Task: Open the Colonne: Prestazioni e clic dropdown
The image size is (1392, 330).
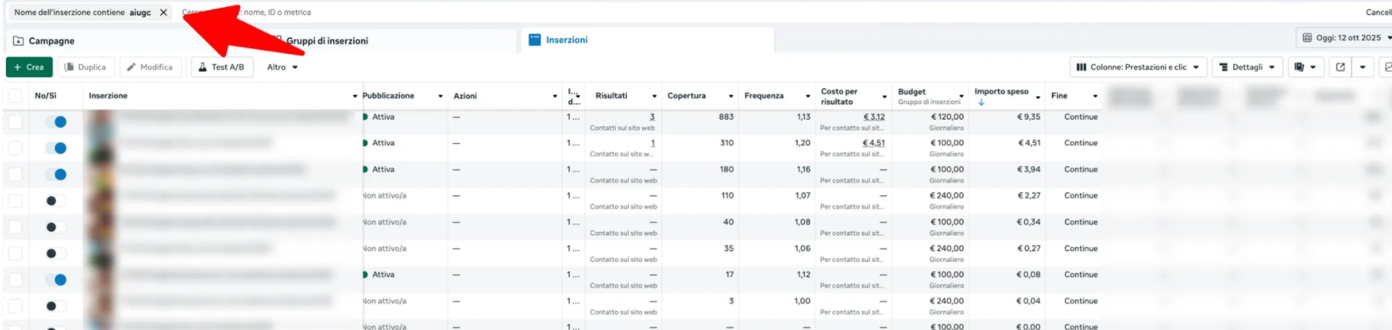Action: pyautogui.click(x=1138, y=67)
